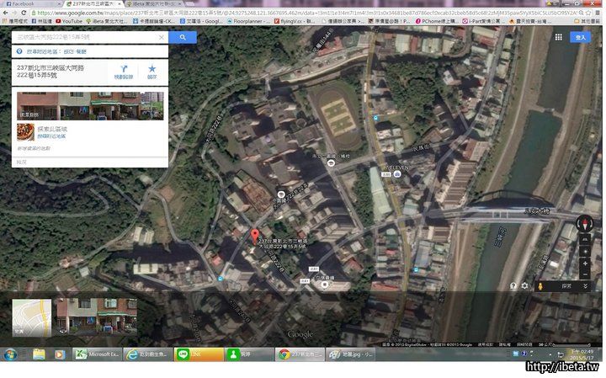Switch to the Internet Explorer taskbar item

pos(148,354)
